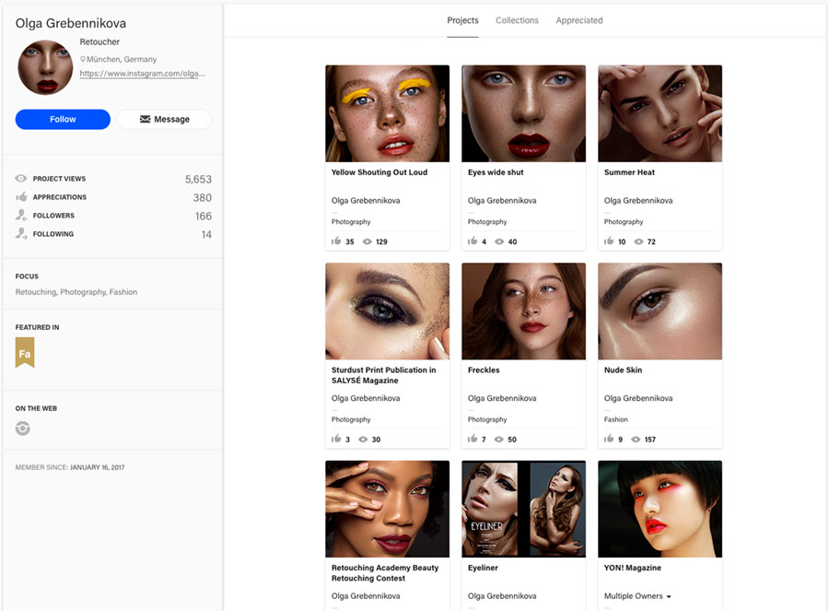
Task: Click the Nude Skin views eye icon
Action: click(636, 440)
